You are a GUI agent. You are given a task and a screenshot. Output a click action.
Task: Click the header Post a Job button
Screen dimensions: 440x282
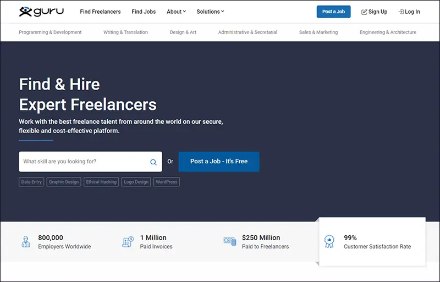tap(334, 12)
